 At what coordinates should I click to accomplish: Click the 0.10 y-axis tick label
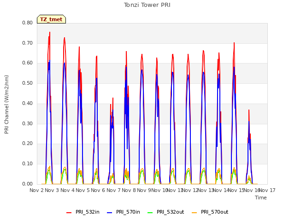(x=28, y=164)
